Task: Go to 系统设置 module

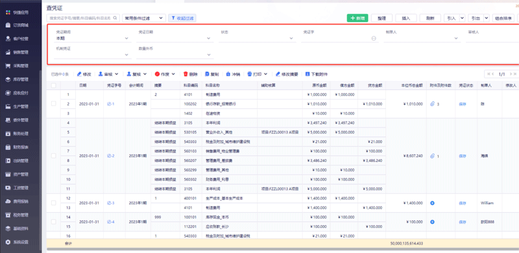Action: pyautogui.click(x=17, y=242)
